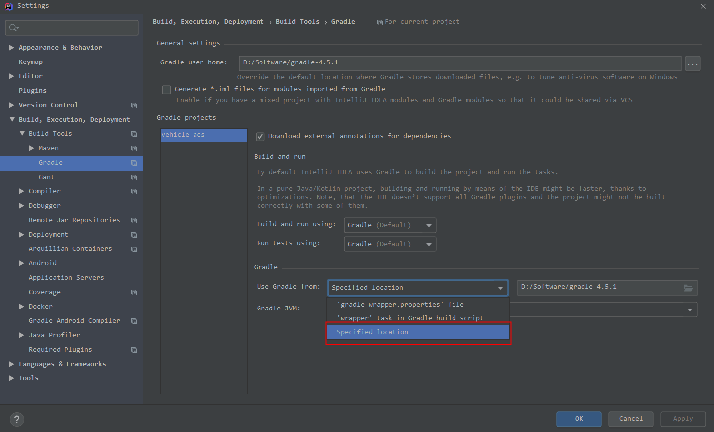The width and height of the screenshot is (714, 432).
Task: Click the project-level icon beside Arquillian Containers
Action: pyautogui.click(x=134, y=249)
